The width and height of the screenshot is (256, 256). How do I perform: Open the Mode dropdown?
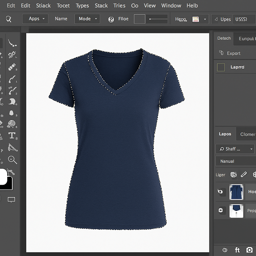tap(87, 19)
